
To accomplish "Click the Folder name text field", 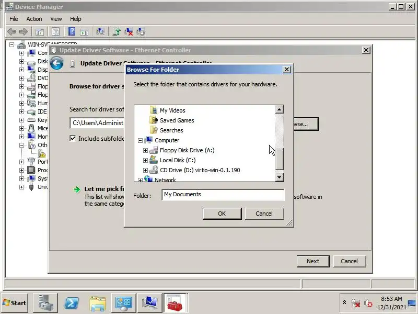I will [223, 195].
